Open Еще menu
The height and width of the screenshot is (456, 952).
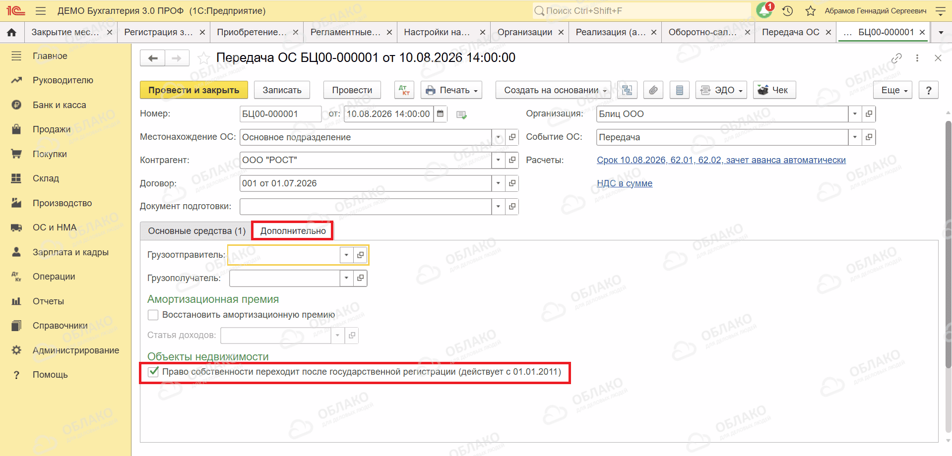[892, 90]
